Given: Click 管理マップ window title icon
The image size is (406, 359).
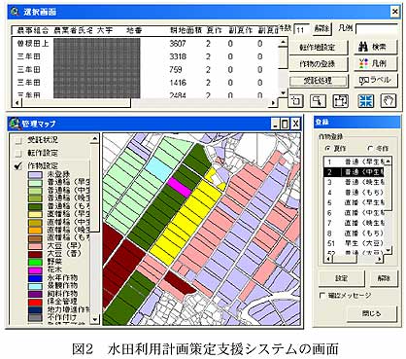Looking at the screenshot, I should (x=15, y=124).
